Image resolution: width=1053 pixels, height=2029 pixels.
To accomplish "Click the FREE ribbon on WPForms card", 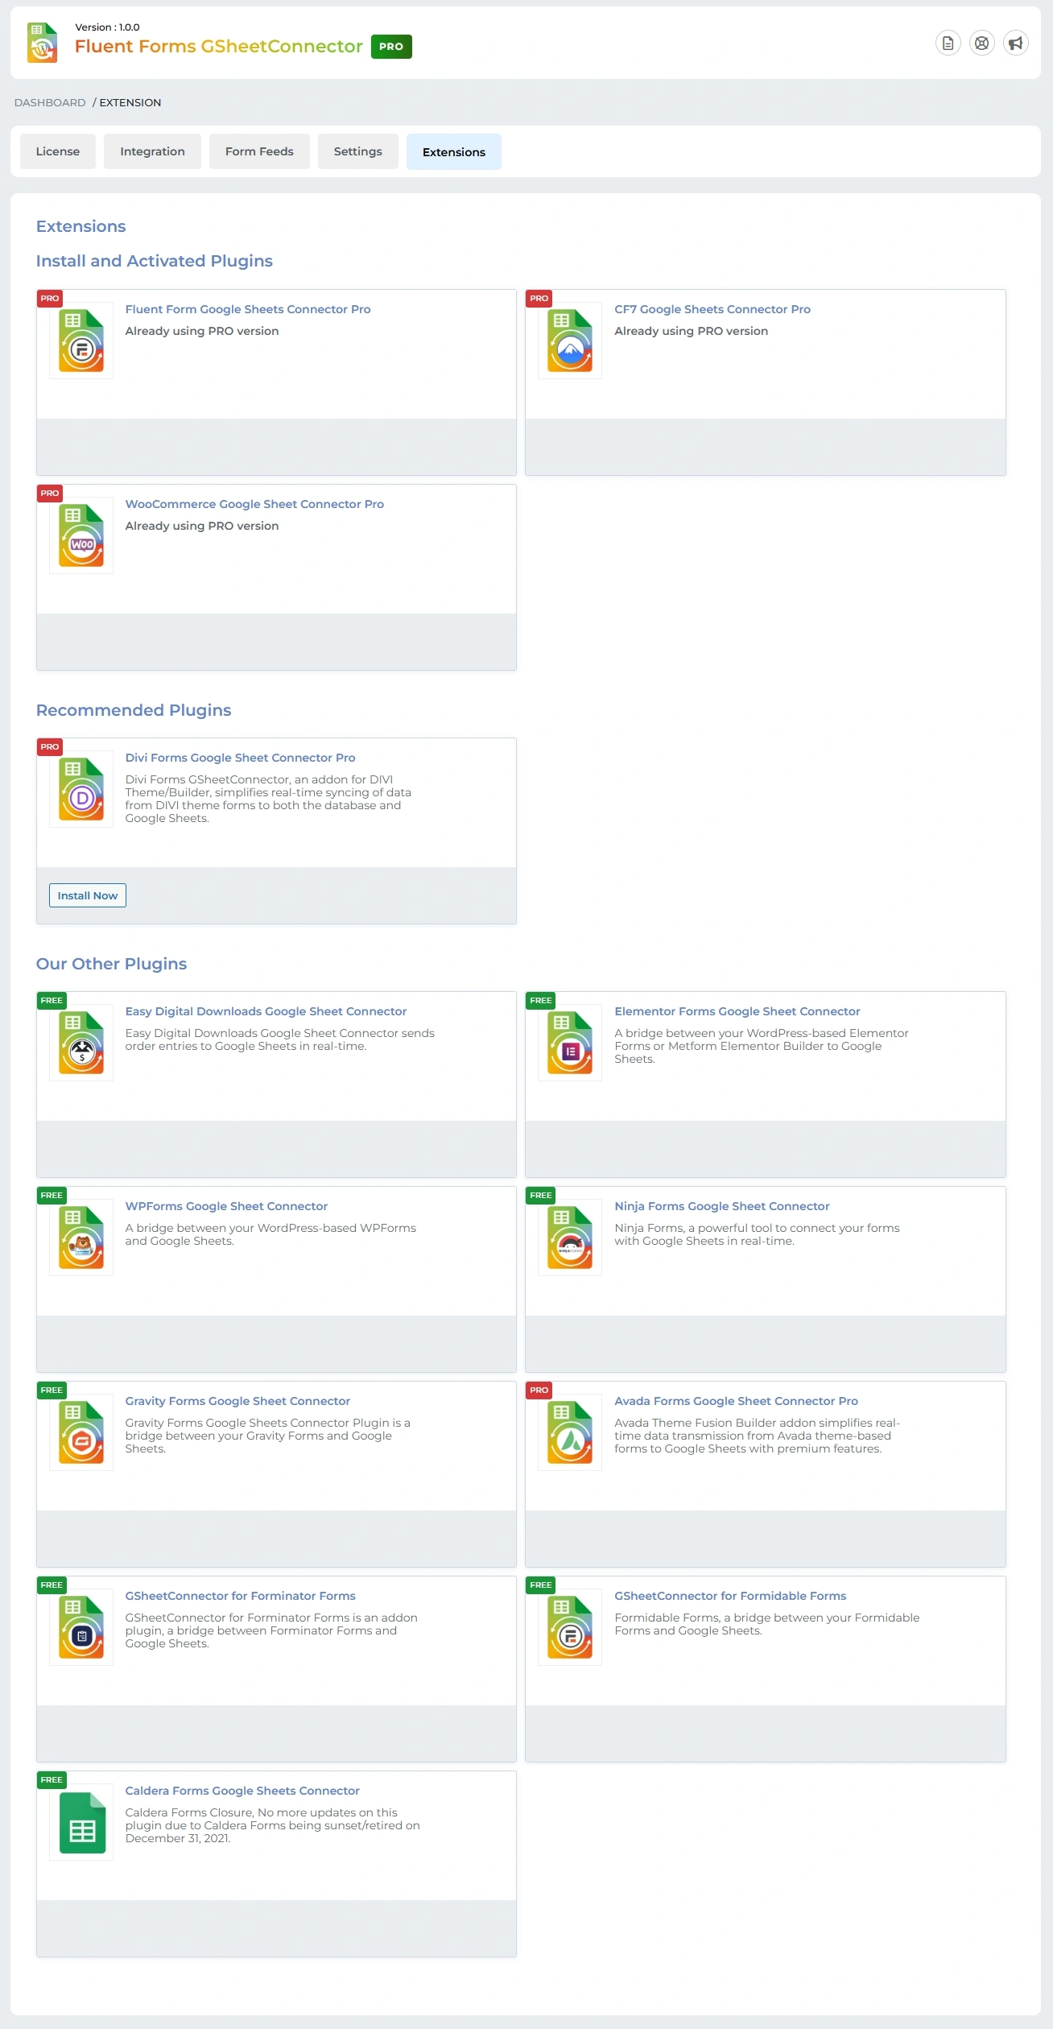I will pyautogui.click(x=52, y=1195).
